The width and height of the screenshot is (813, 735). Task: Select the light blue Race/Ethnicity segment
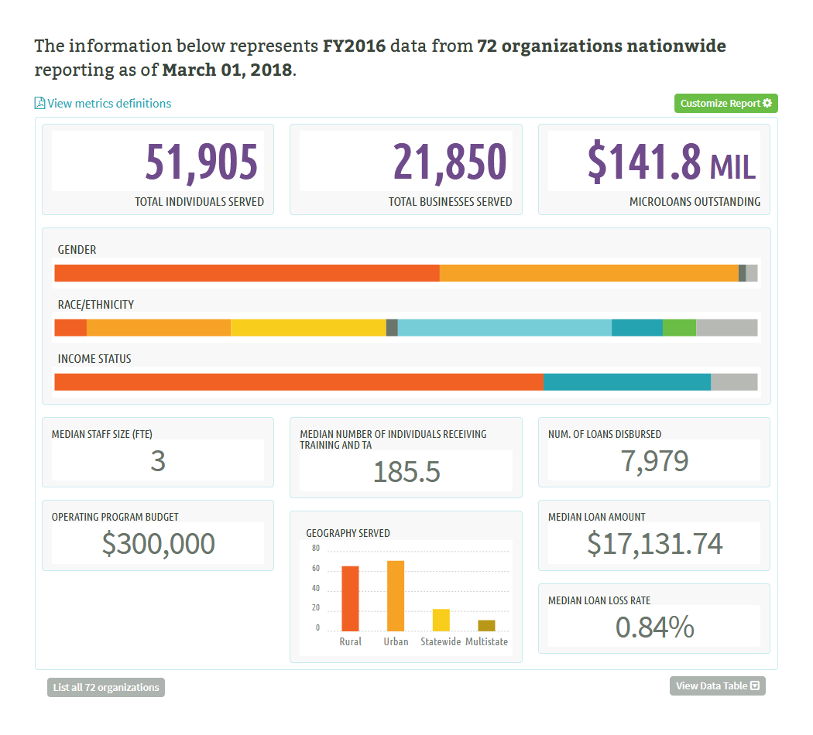[504, 327]
